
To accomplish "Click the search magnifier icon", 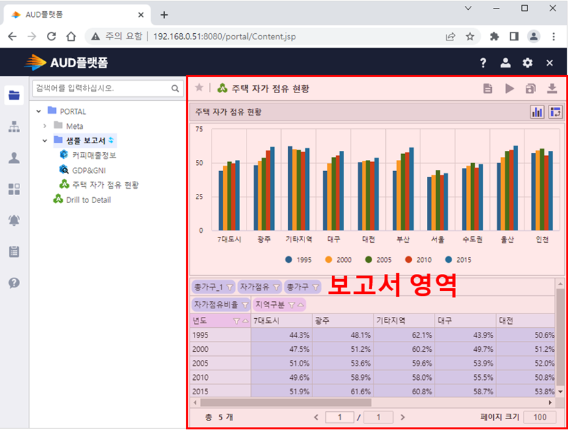I will 175,88.
